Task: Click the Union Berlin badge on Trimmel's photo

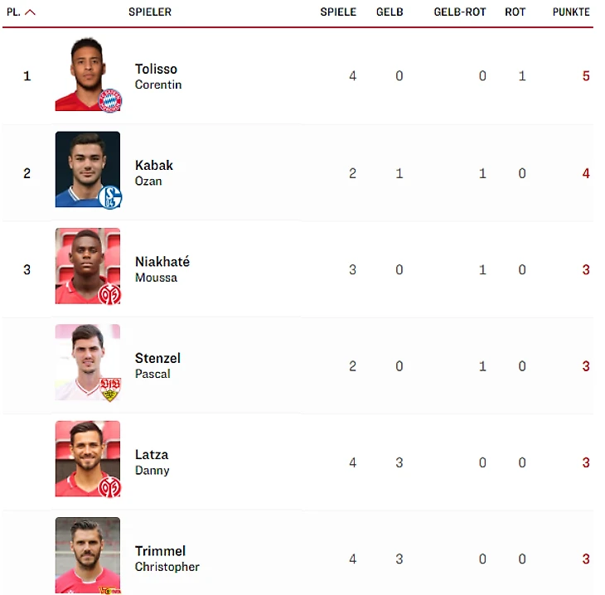Action: click(x=110, y=590)
